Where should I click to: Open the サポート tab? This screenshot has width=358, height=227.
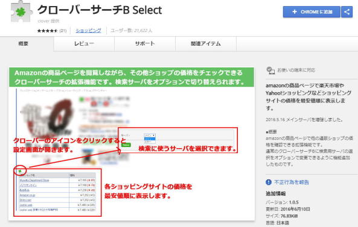pyautogui.click(x=145, y=44)
